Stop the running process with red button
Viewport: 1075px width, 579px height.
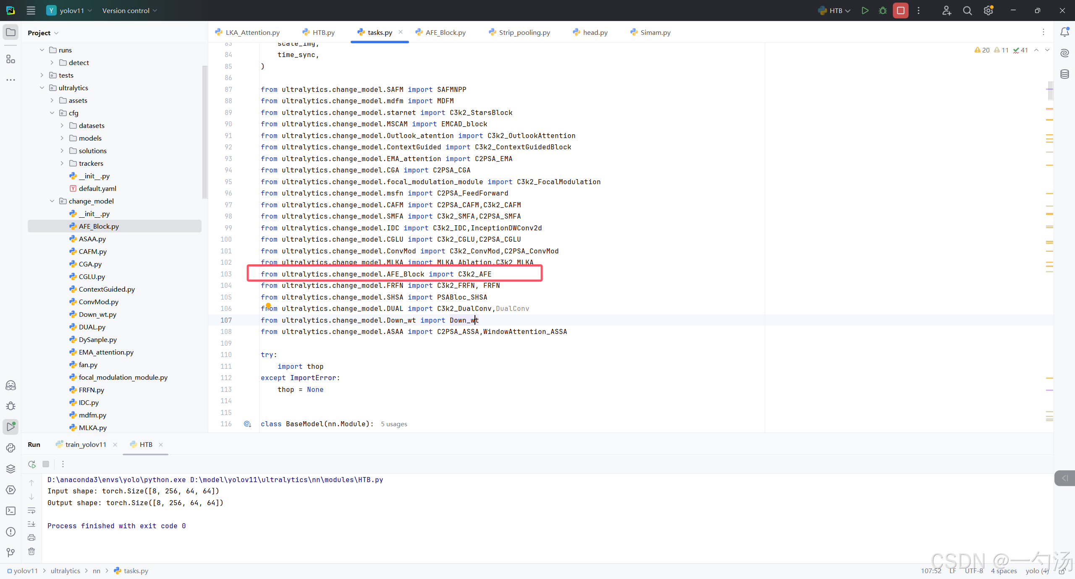pos(901,10)
